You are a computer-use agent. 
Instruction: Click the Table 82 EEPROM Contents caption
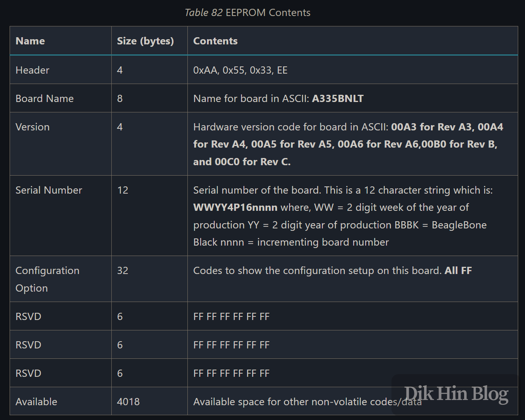coord(247,12)
